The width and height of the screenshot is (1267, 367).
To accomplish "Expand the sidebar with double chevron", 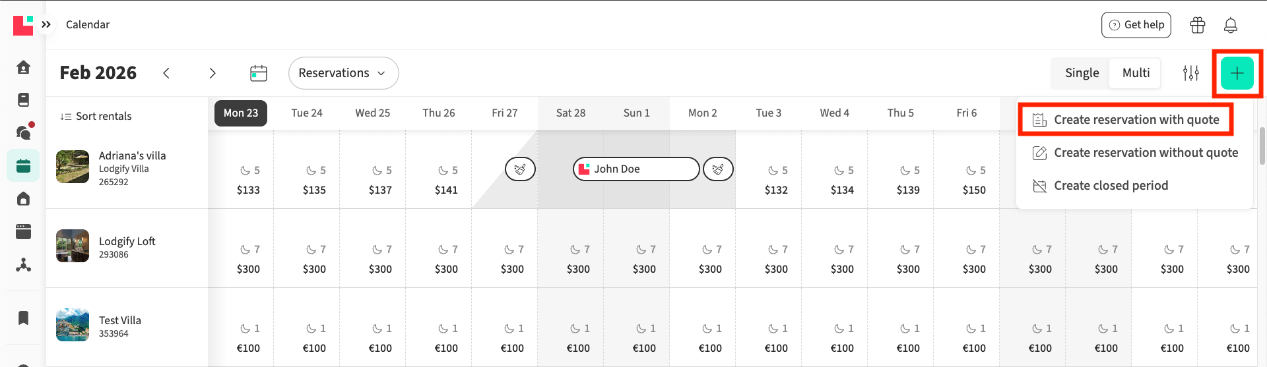I will click(x=46, y=24).
